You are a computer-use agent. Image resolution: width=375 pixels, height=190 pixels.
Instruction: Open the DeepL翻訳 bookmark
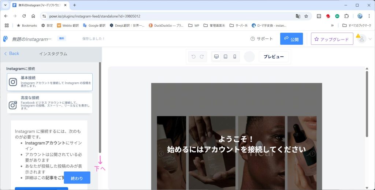coord(127,25)
